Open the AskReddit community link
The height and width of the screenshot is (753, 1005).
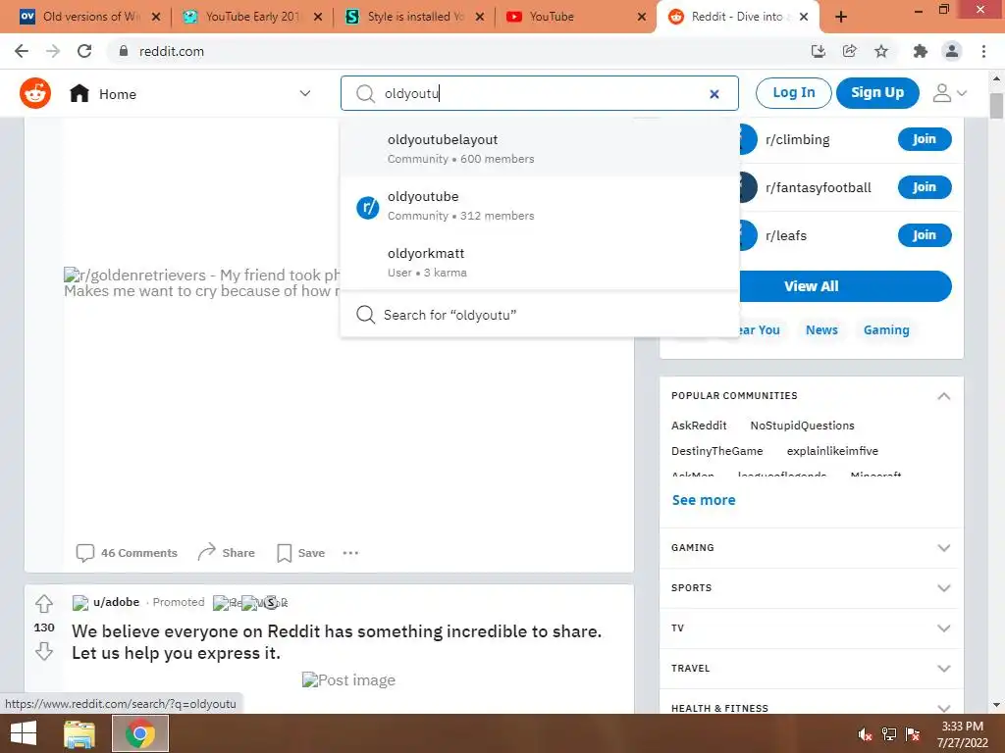click(x=699, y=426)
